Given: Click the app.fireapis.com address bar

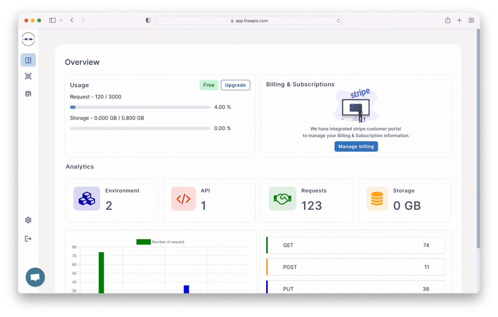Looking at the screenshot, I should [x=248, y=21].
